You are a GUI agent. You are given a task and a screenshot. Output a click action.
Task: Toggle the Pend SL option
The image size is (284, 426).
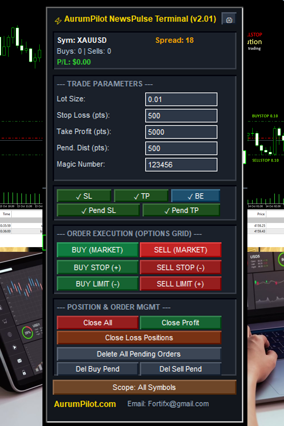pyautogui.click(x=98, y=211)
